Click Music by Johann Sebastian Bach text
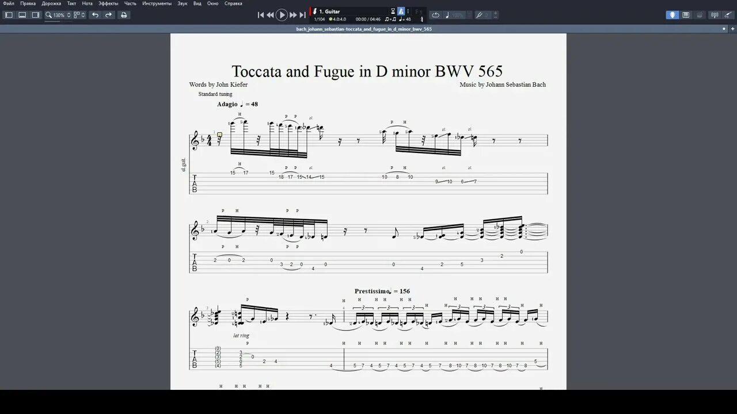The width and height of the screenshot is (737, 414). [x=503, y=85]
